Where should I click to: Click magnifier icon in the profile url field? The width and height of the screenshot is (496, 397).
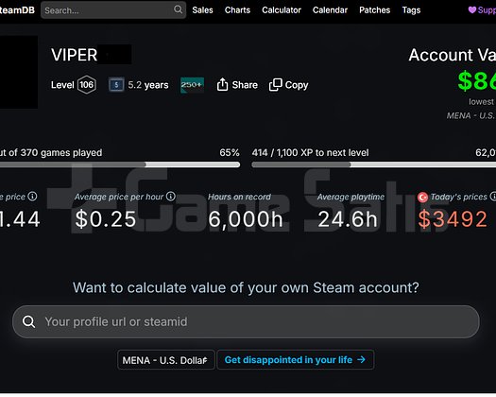click(28, 321)
